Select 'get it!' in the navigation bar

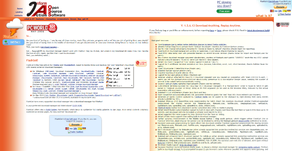(85, 19)
